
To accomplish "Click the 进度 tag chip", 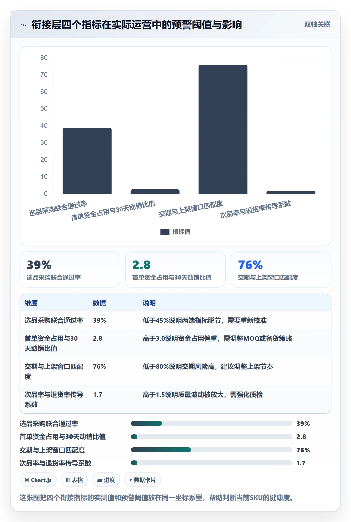I will pos(106,480).
